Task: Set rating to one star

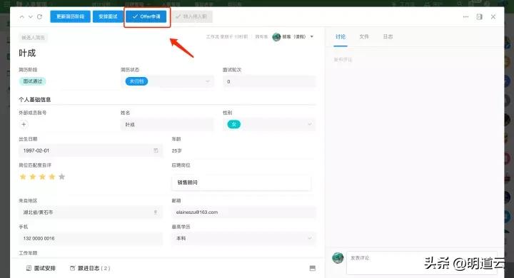Action: pos(23,177)
